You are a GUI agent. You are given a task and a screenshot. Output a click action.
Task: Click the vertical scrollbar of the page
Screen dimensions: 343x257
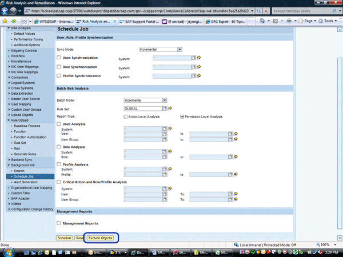(340, 131)
